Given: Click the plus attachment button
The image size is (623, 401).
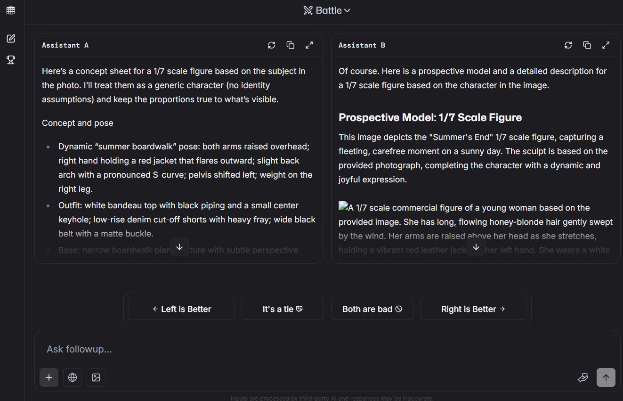Looking at the screenshot, I should click(49, 377).
